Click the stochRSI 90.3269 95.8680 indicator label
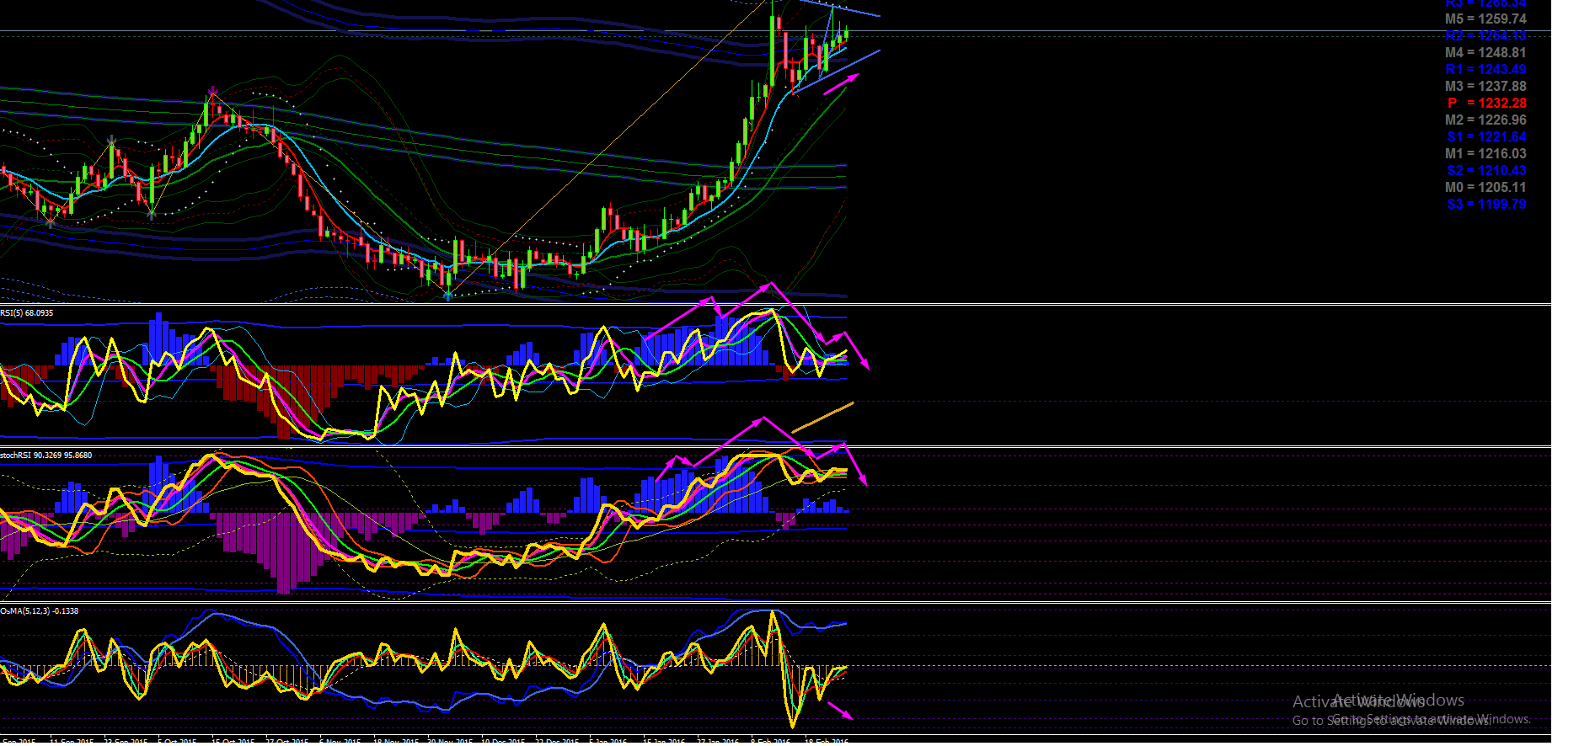The image size is (1579, 746). (46, 456)
